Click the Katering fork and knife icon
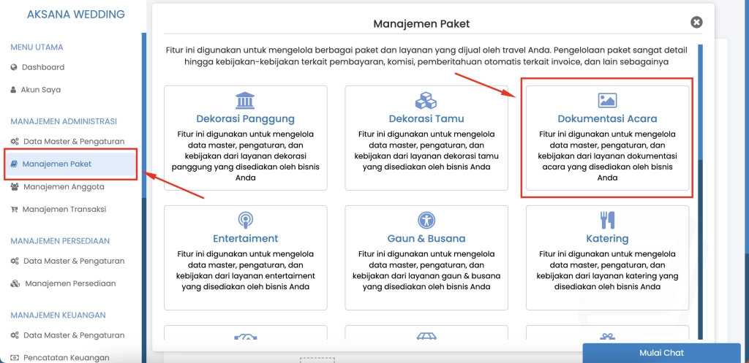The width and height of the screenshot is (749, 363). click(607, 221)
